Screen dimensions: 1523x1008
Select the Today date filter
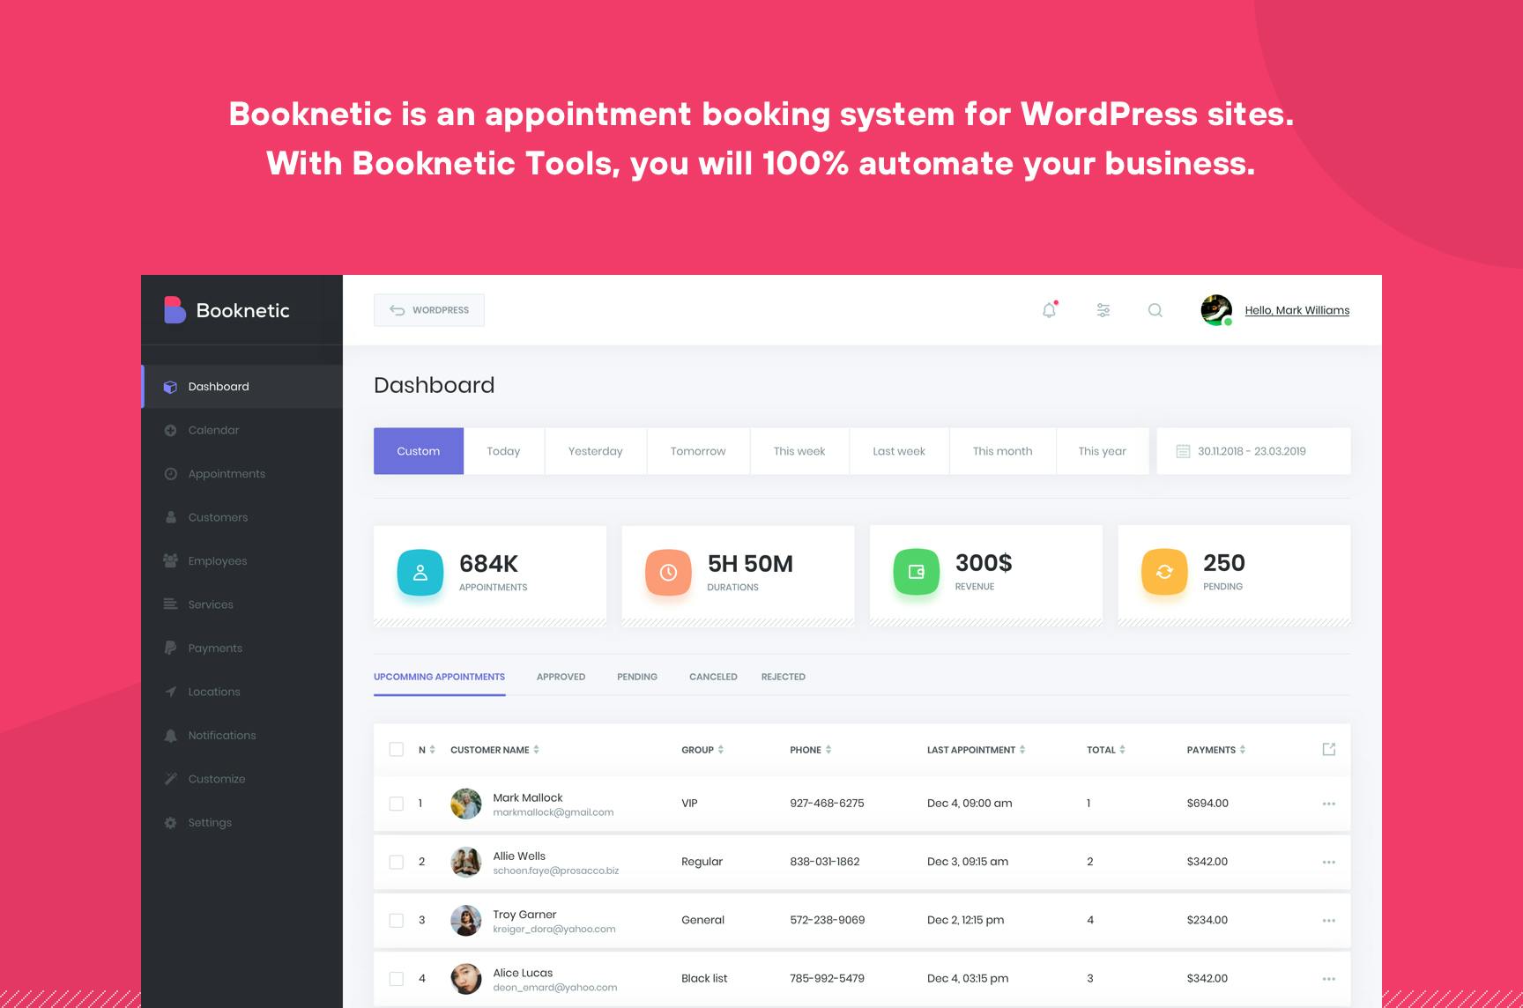point(504,451)
